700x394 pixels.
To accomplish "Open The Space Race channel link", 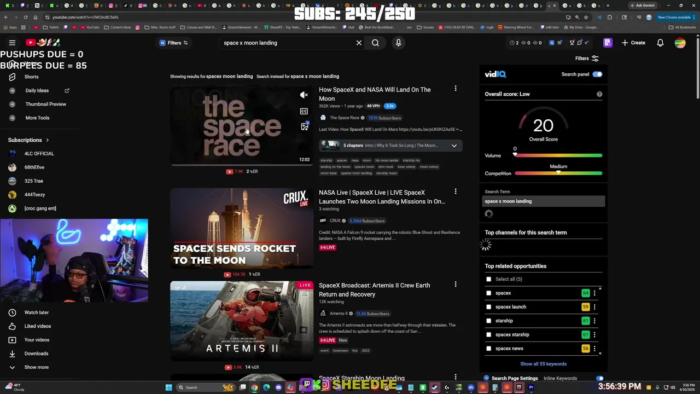I will point(344,118).
